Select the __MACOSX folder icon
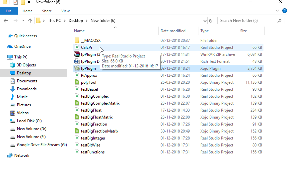This screenshot has height=183, width=287. coord(77,40)
